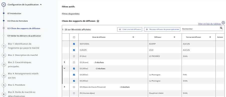Click the star icon beside Choix des supports de diffusion
226x97 pixels.
tap(98, 21)
